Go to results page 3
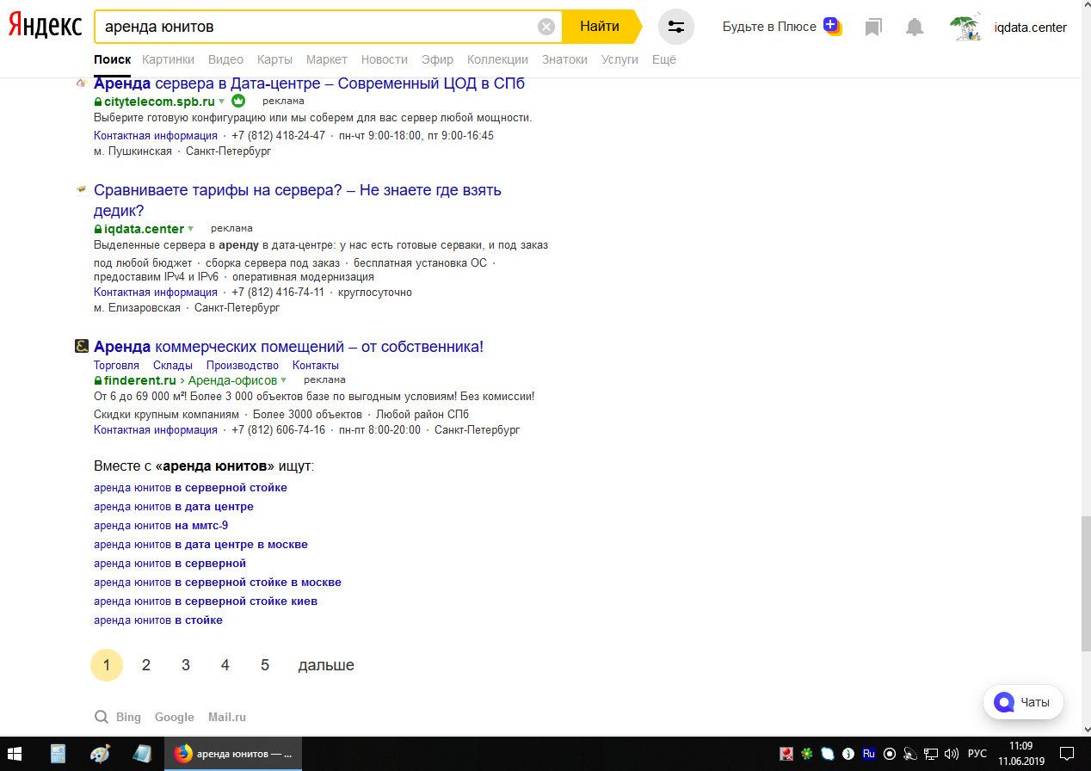Viewport: 1091px width, 771px height. [186, 665]
